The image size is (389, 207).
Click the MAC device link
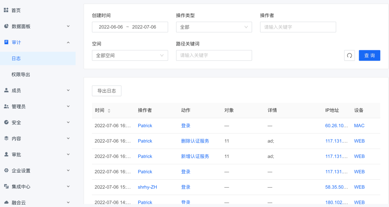(359, 125)
